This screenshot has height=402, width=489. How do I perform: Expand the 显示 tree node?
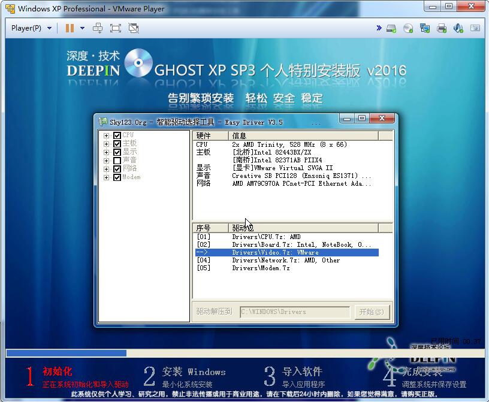click(x=106, y=152)
